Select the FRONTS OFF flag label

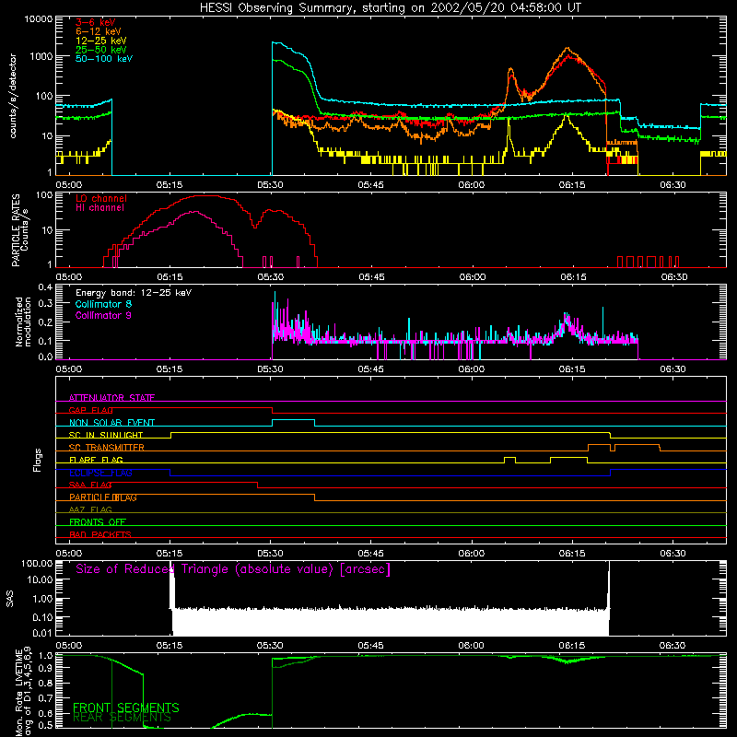[98, 522]
